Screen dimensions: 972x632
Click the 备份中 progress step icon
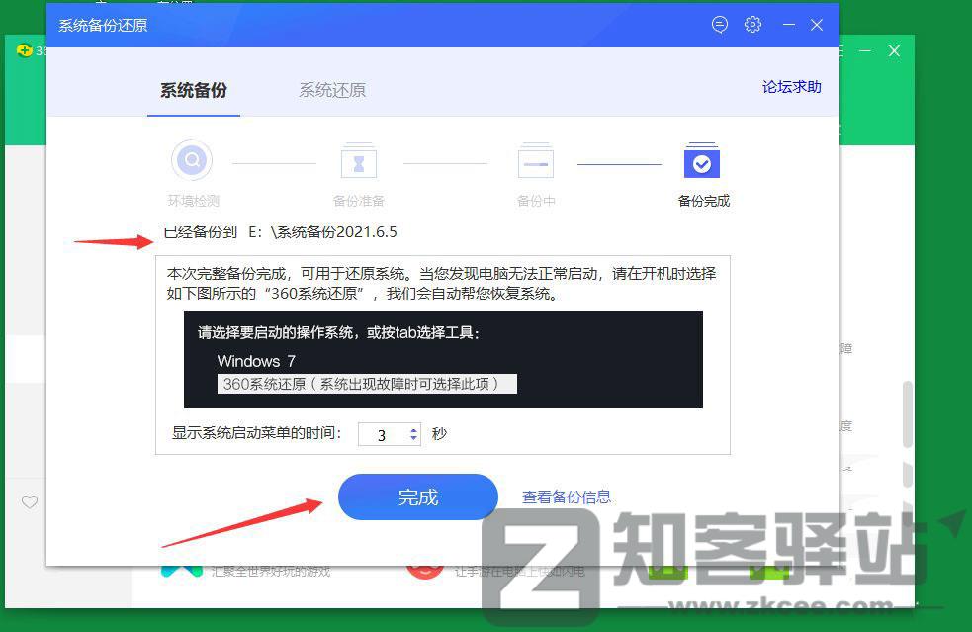535,160
